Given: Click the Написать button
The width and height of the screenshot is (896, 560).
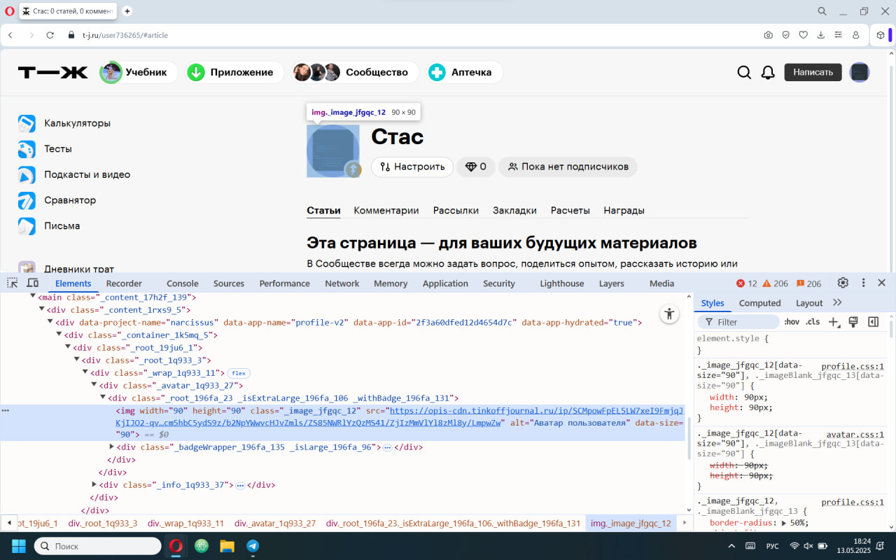Looking at the screenshot, I should pos(813,72).
